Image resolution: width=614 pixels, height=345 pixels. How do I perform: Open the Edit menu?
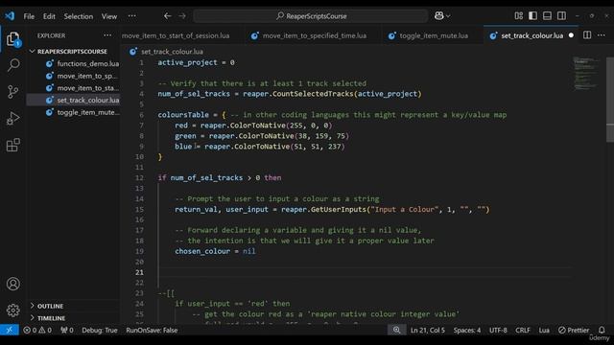pyautogui.click(x=49, y=16)
